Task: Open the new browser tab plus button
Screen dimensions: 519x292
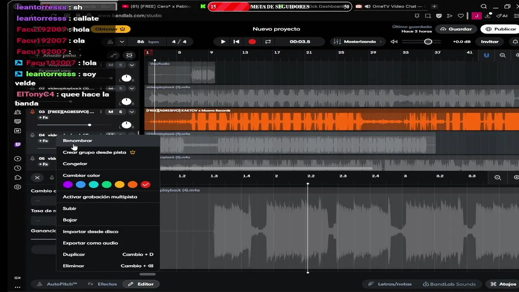Action: pos(434,6)
